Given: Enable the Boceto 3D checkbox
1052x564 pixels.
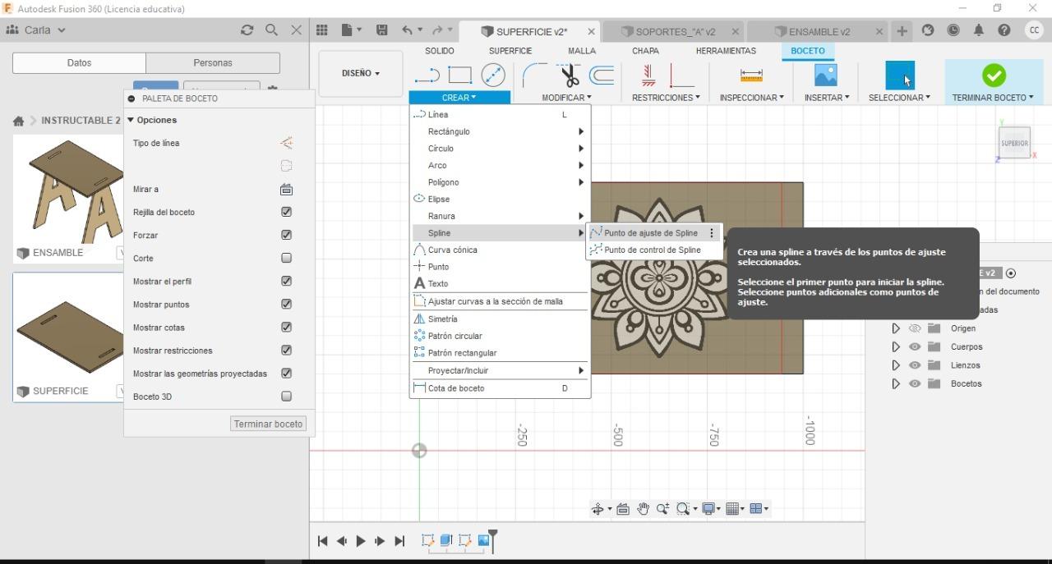Looking at the screenshot, I should (x=286, y=396).
